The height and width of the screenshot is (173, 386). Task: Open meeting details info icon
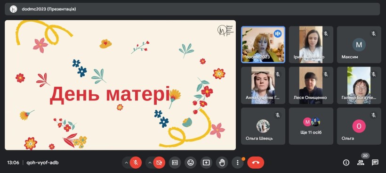[346, 163]
